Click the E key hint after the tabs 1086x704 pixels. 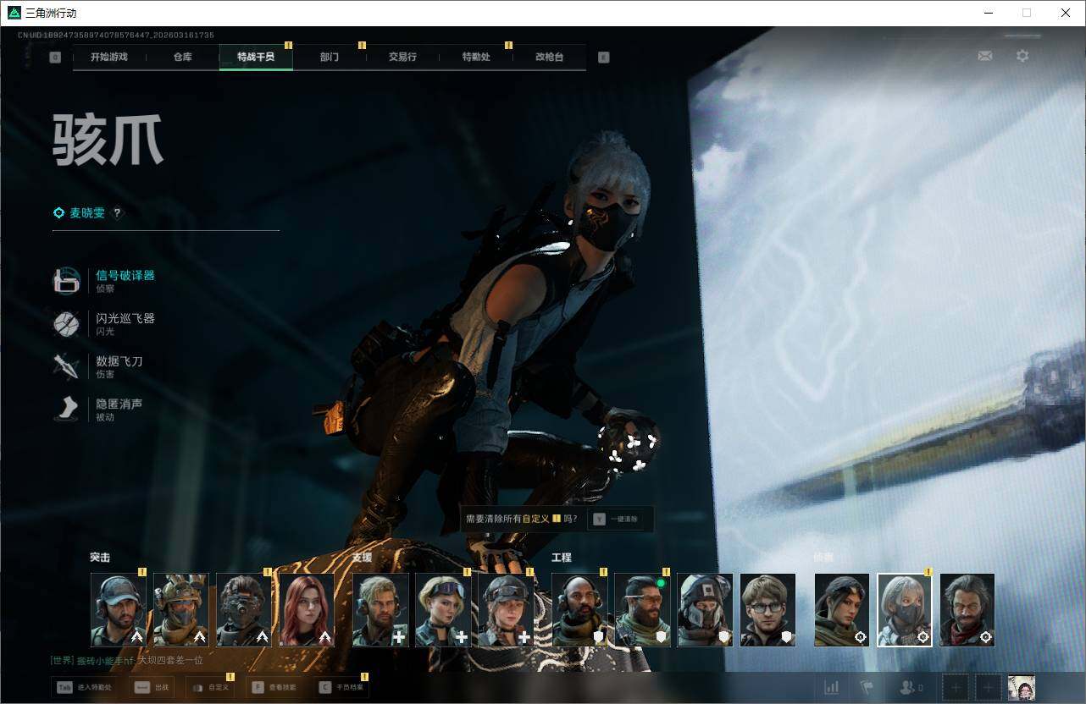pos(603,58)
